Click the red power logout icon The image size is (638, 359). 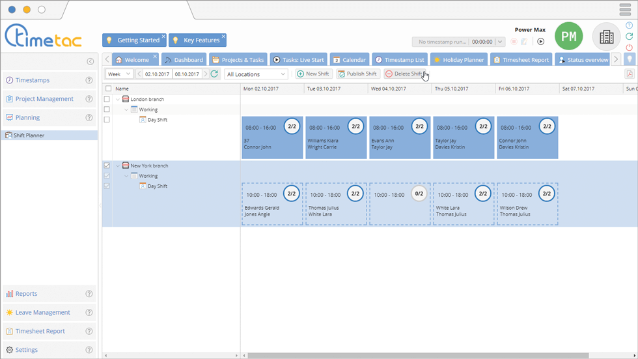[629, 48]
